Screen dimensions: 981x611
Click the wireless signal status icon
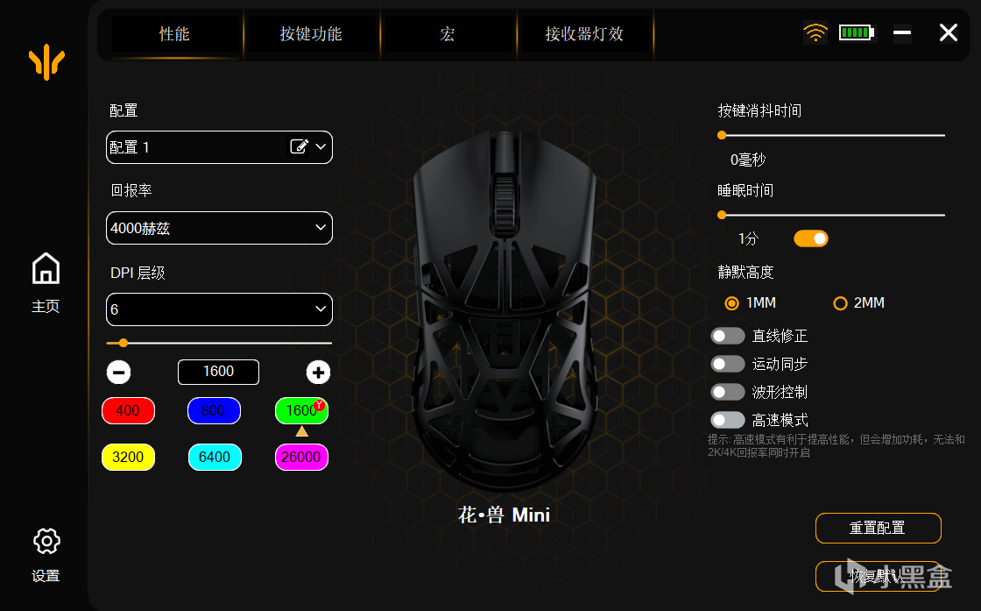point(815,32)
